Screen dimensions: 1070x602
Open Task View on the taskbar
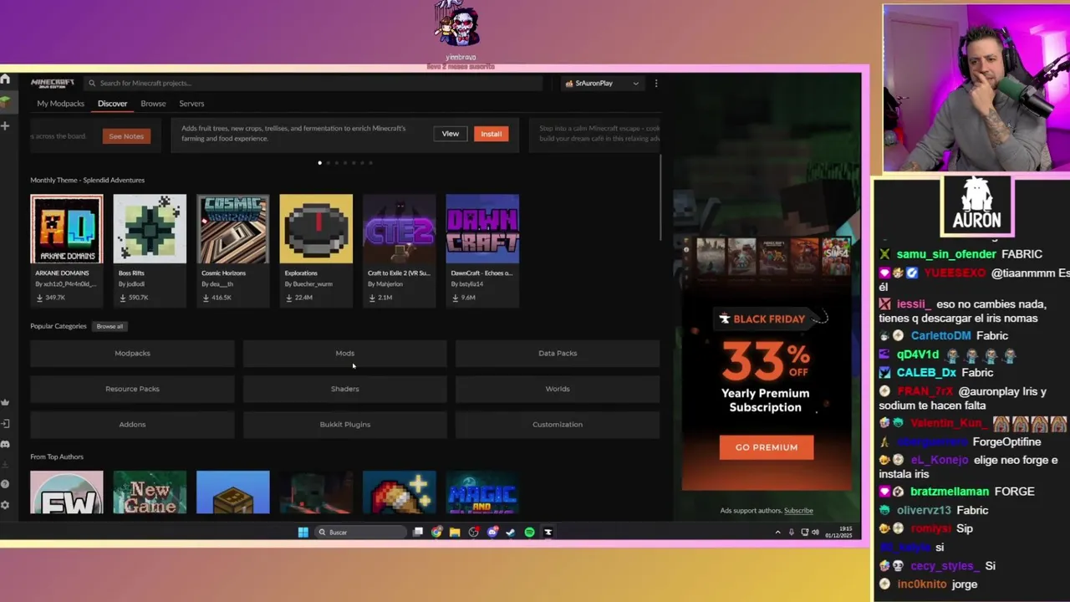pyautogui.click(x=418, y=532)
